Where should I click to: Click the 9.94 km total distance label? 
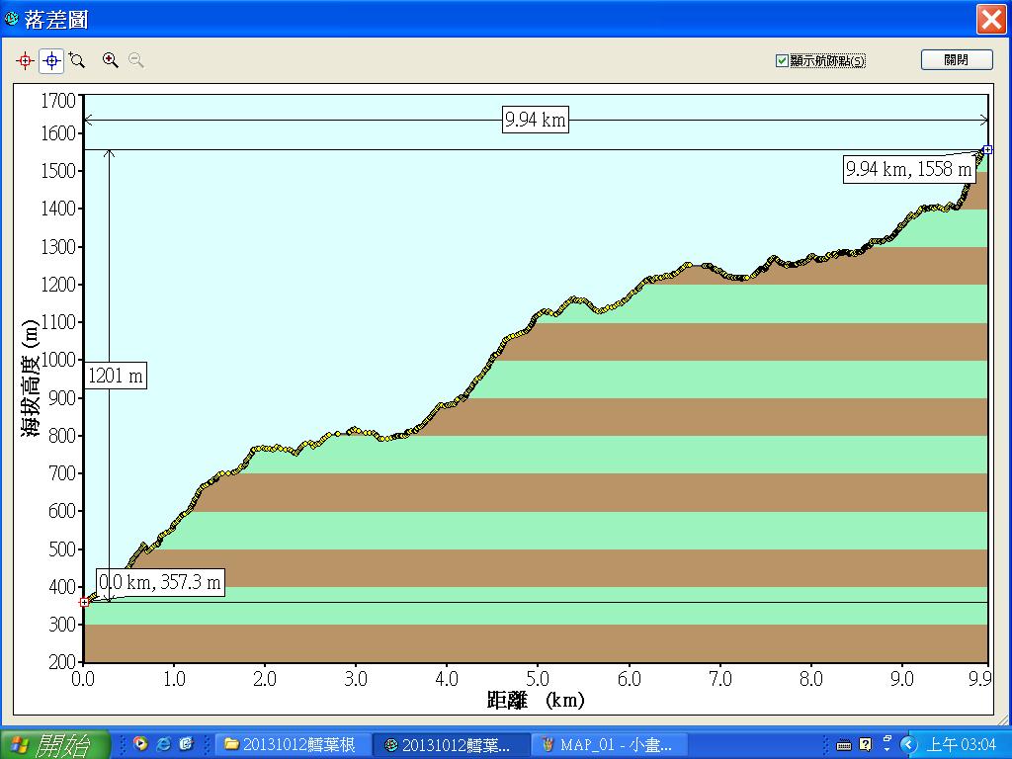tap(535, 120)
